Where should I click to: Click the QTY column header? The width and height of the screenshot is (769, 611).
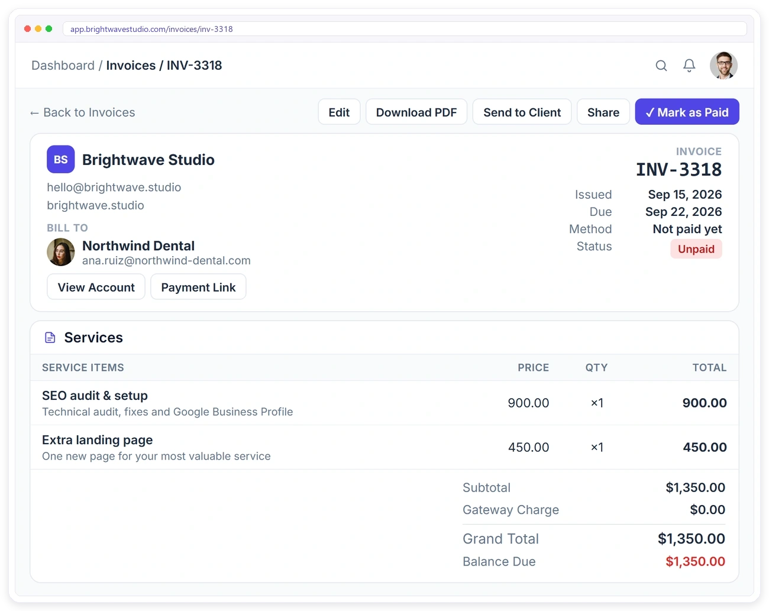[597, 367]
